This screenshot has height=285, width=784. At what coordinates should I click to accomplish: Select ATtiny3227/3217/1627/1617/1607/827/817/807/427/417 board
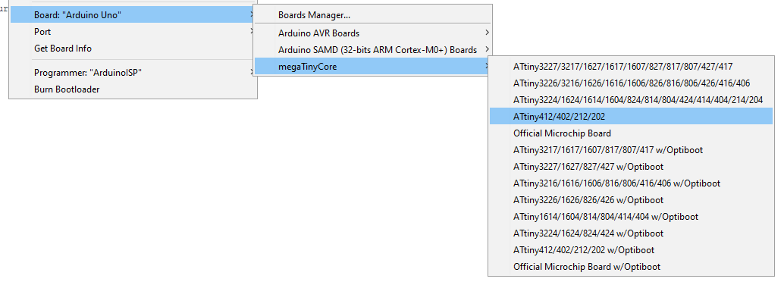pyautogui.click(x=631, y=66)
